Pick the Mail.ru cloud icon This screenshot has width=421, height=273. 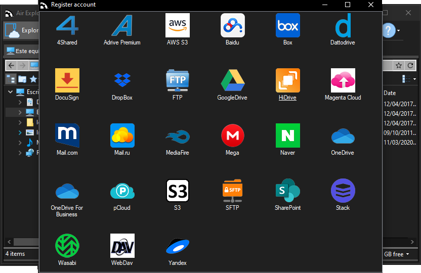(x=122, y=140)
